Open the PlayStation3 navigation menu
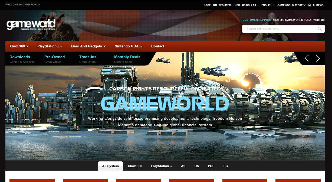332x182 pixels. [50, 46]
